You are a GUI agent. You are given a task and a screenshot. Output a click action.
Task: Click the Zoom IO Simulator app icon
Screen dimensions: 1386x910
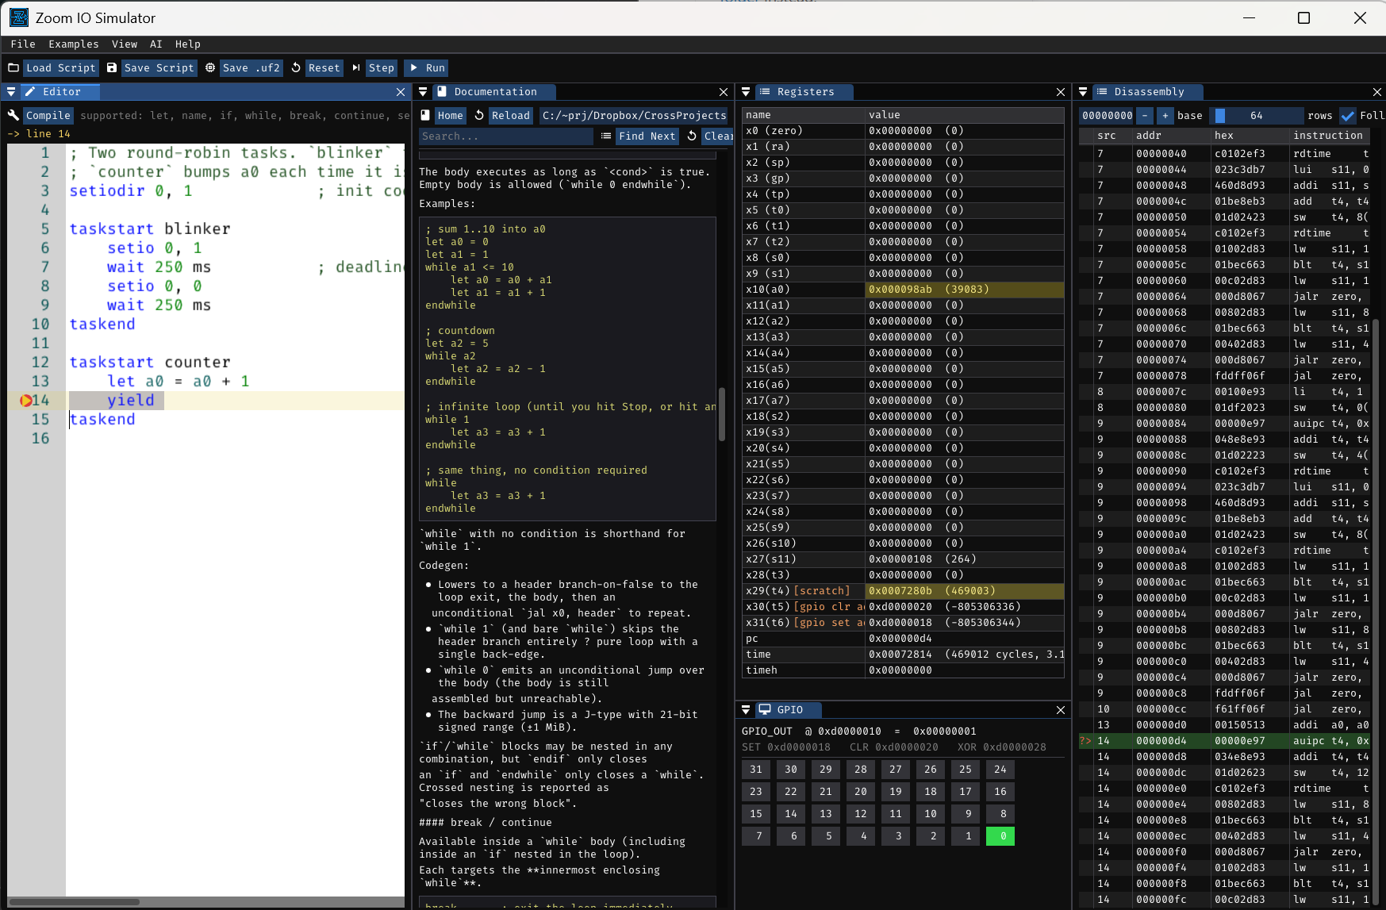[x=19, y=17]
